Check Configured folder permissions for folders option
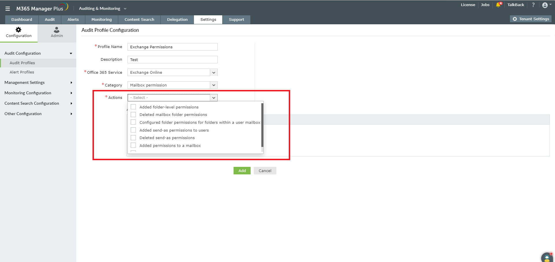 (133, 122)
